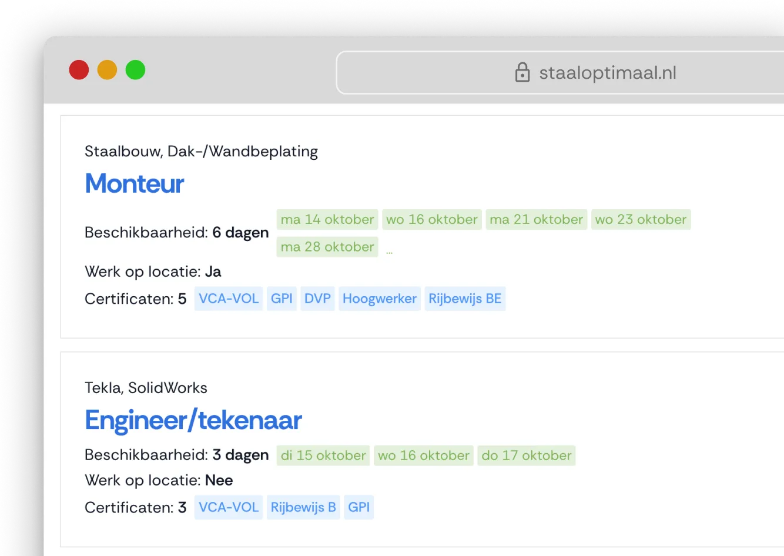
Task: Select the ma 21 oktober date tag
Action: pos(536,220)
